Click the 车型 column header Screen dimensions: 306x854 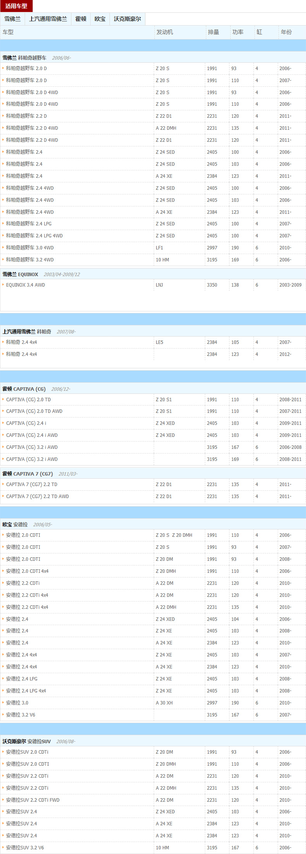(8, 32)
